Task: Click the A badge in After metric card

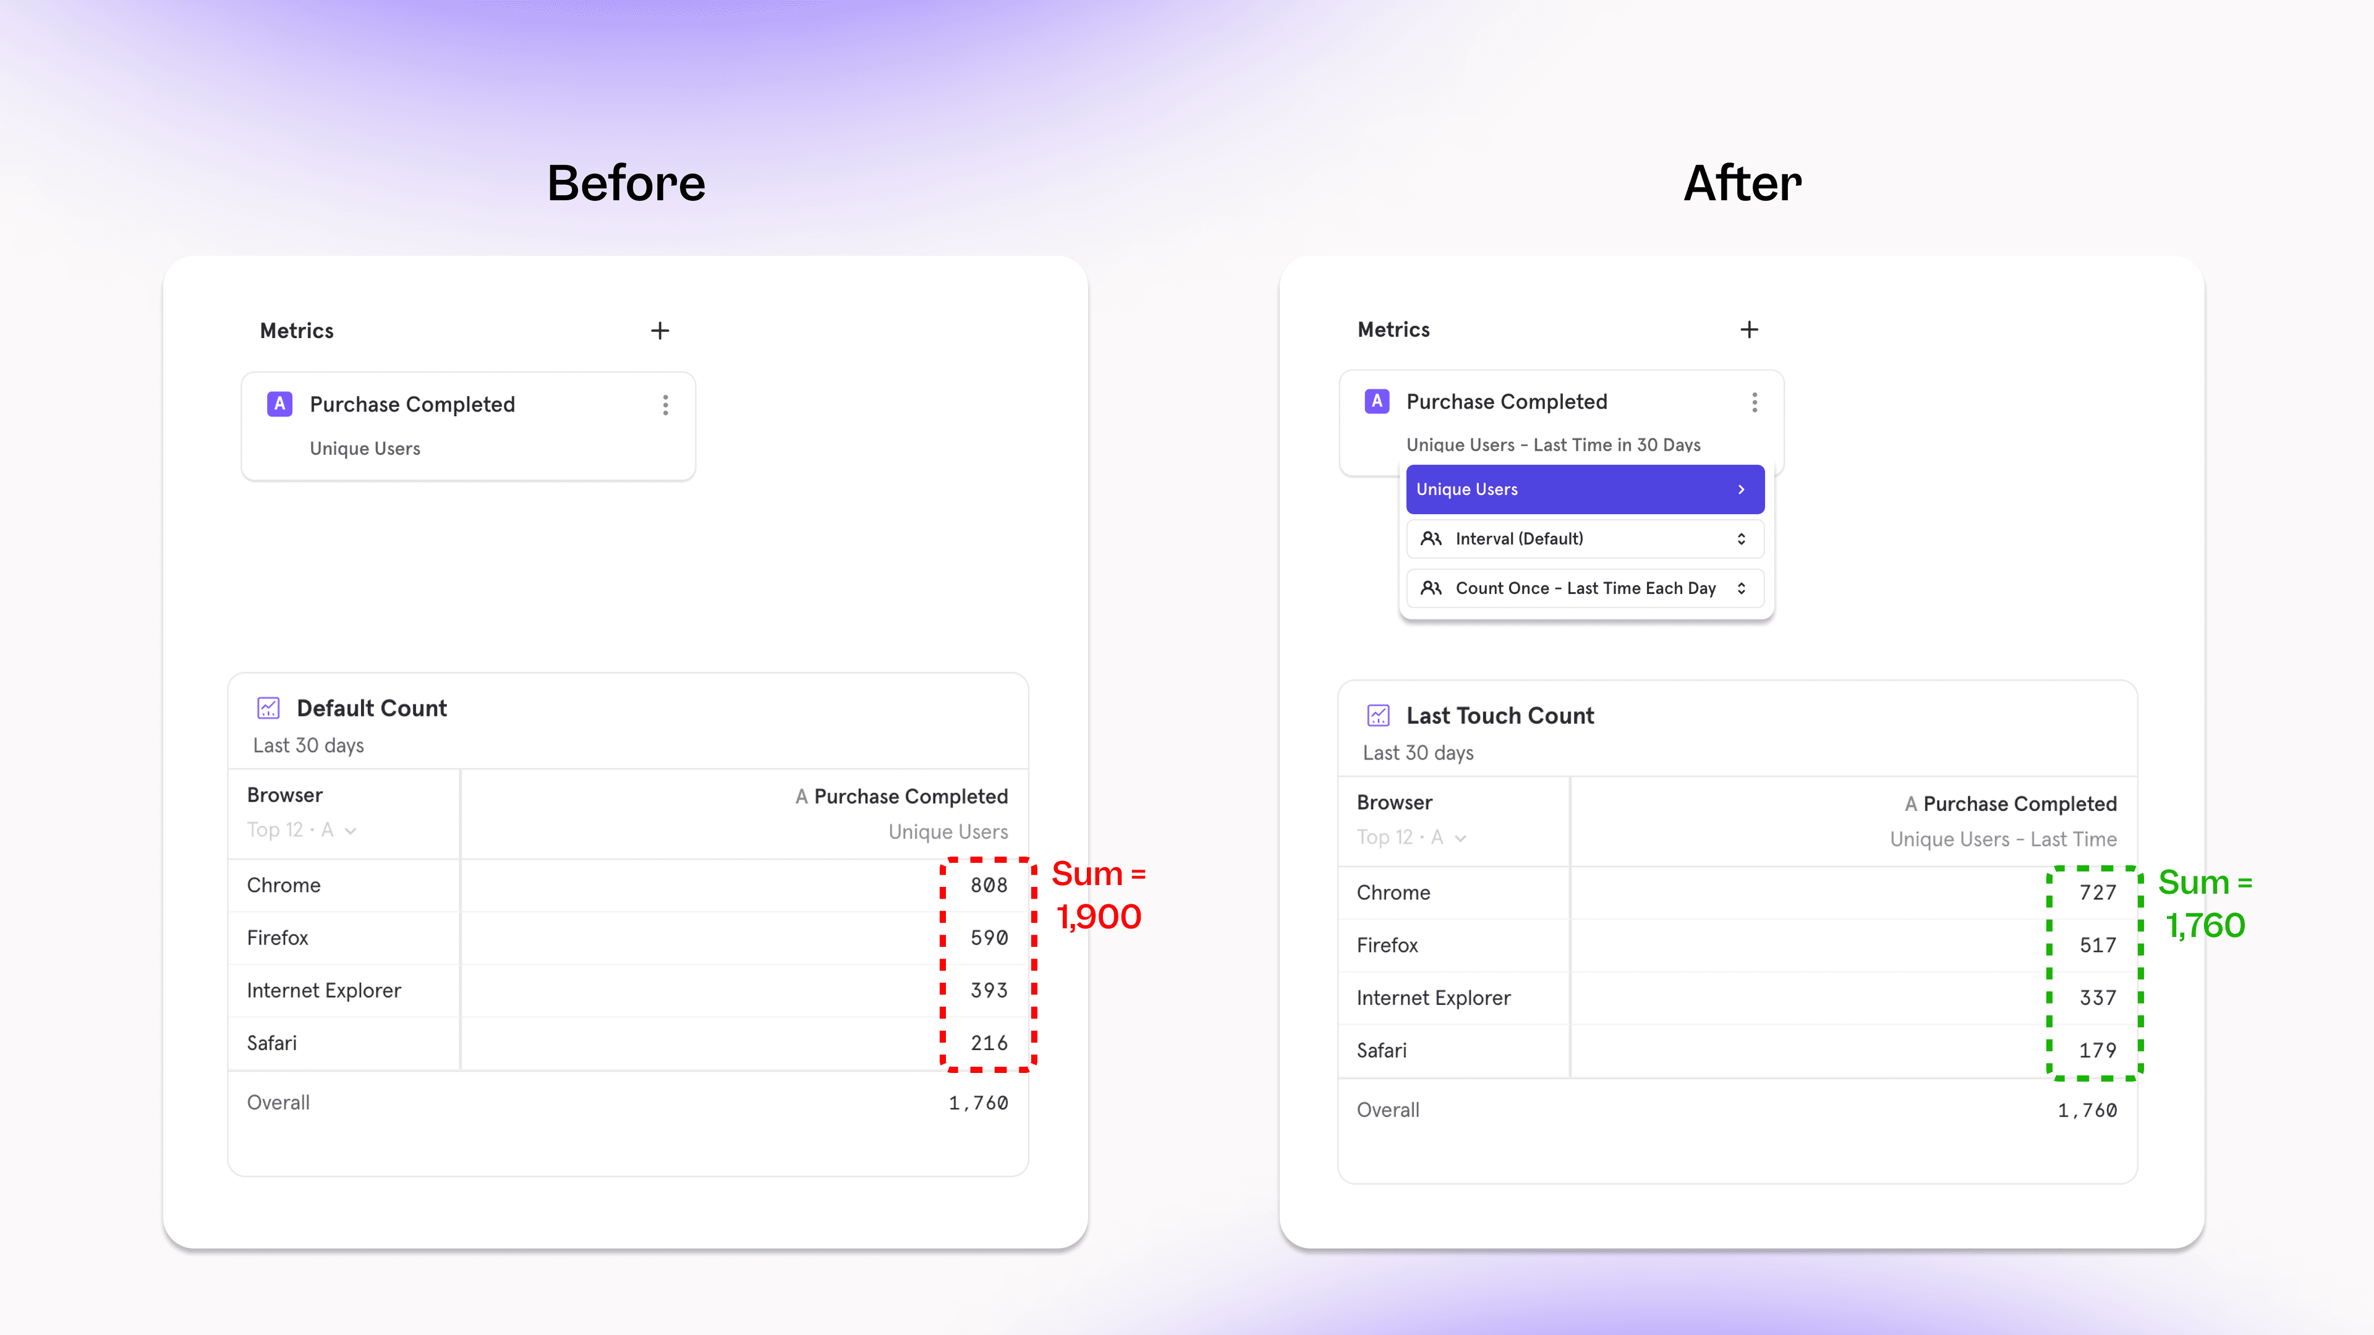Action: pyautogui.click(x=1377, y=402)
